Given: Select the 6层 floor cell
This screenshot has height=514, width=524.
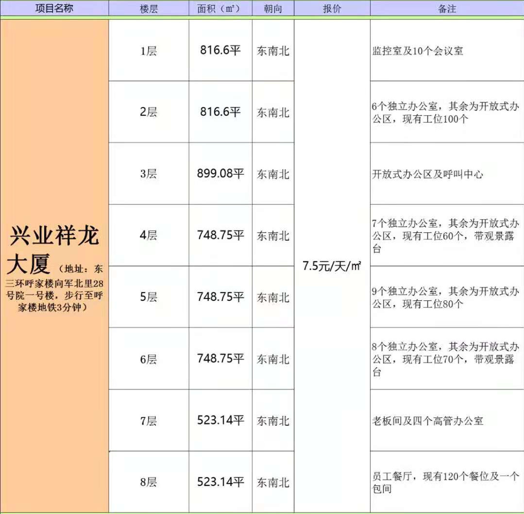Looking at the screenshot, I should (149, 359).
